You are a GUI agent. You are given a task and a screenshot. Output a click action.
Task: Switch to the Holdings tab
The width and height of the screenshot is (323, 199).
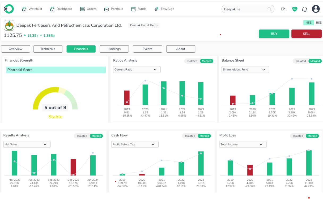pos(114,49)
